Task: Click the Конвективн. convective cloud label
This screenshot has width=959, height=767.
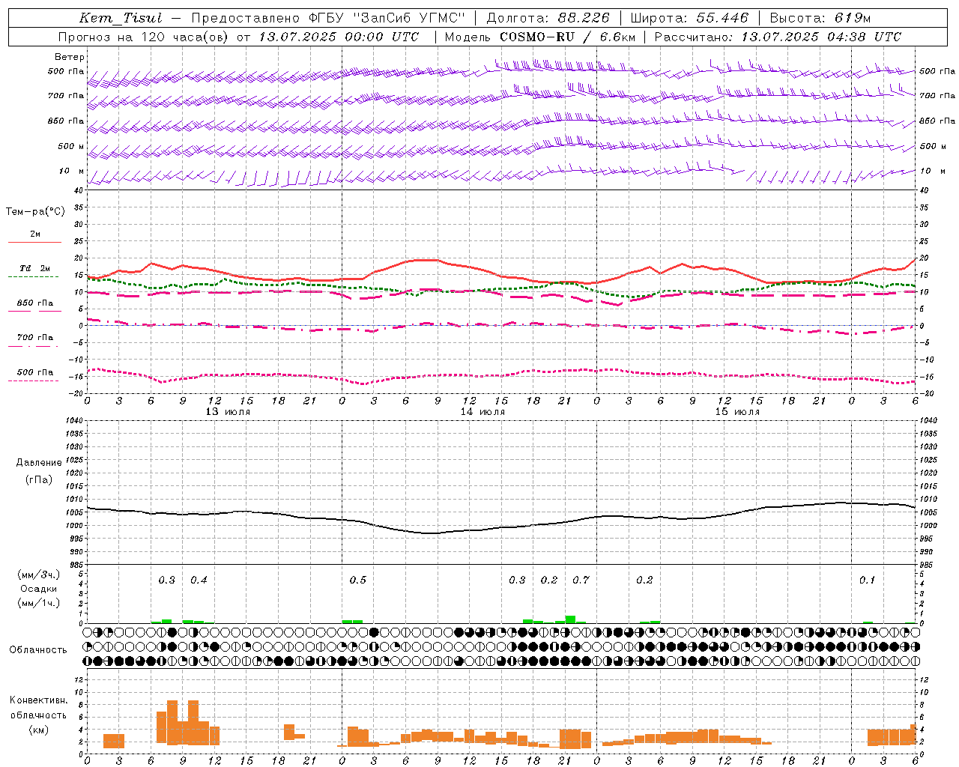Action: pyautogui.click(x=39, y=700)
